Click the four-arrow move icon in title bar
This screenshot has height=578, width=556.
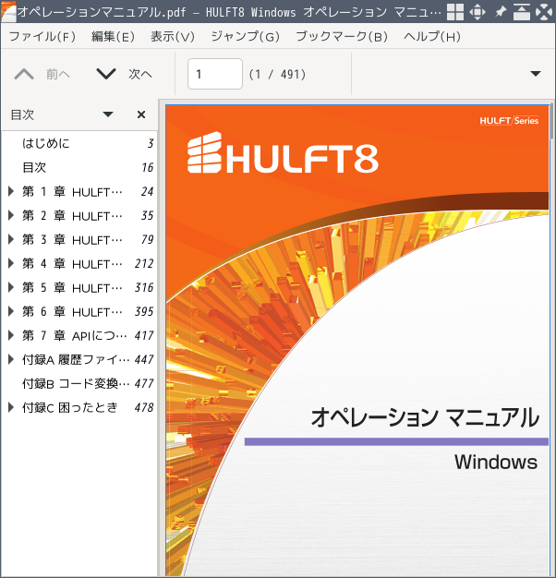(477, 12)
